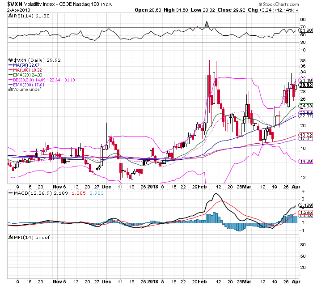The width and height of the screenshot is (313, 286).
Task: Click the -1 level on MACD axis
Action: 303,231
